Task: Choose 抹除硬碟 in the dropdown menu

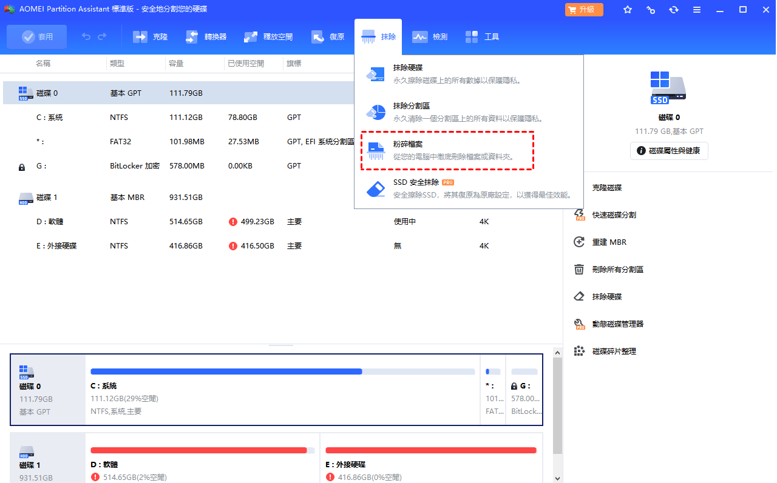Action: point(469,74)
